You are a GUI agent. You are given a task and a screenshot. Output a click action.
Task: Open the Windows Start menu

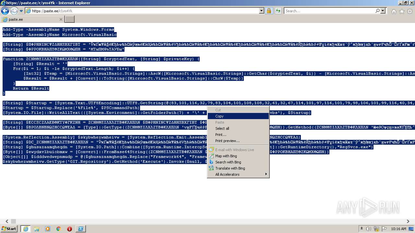[x=9, y=229]
